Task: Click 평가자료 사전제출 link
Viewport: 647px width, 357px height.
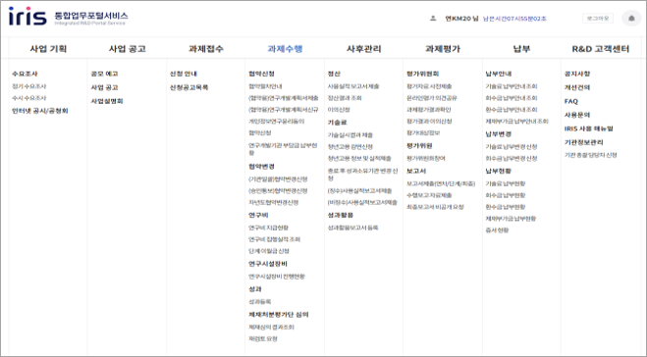Action: click(429, 86)
